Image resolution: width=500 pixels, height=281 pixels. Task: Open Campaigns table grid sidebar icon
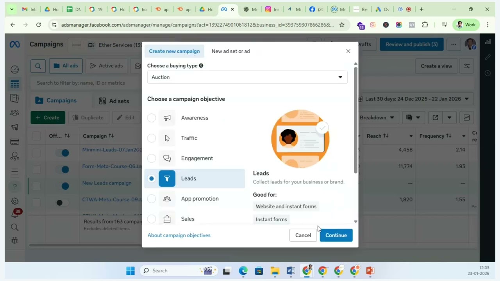(x=15, y=84)
